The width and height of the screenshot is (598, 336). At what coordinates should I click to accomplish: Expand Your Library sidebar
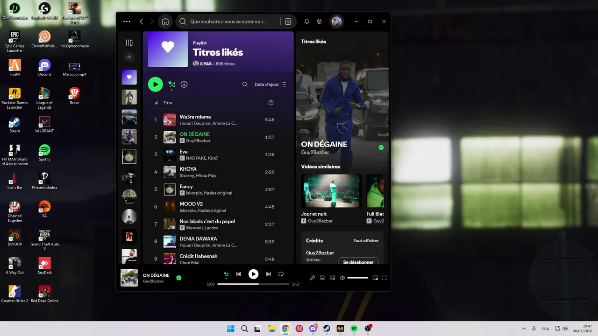129,42
